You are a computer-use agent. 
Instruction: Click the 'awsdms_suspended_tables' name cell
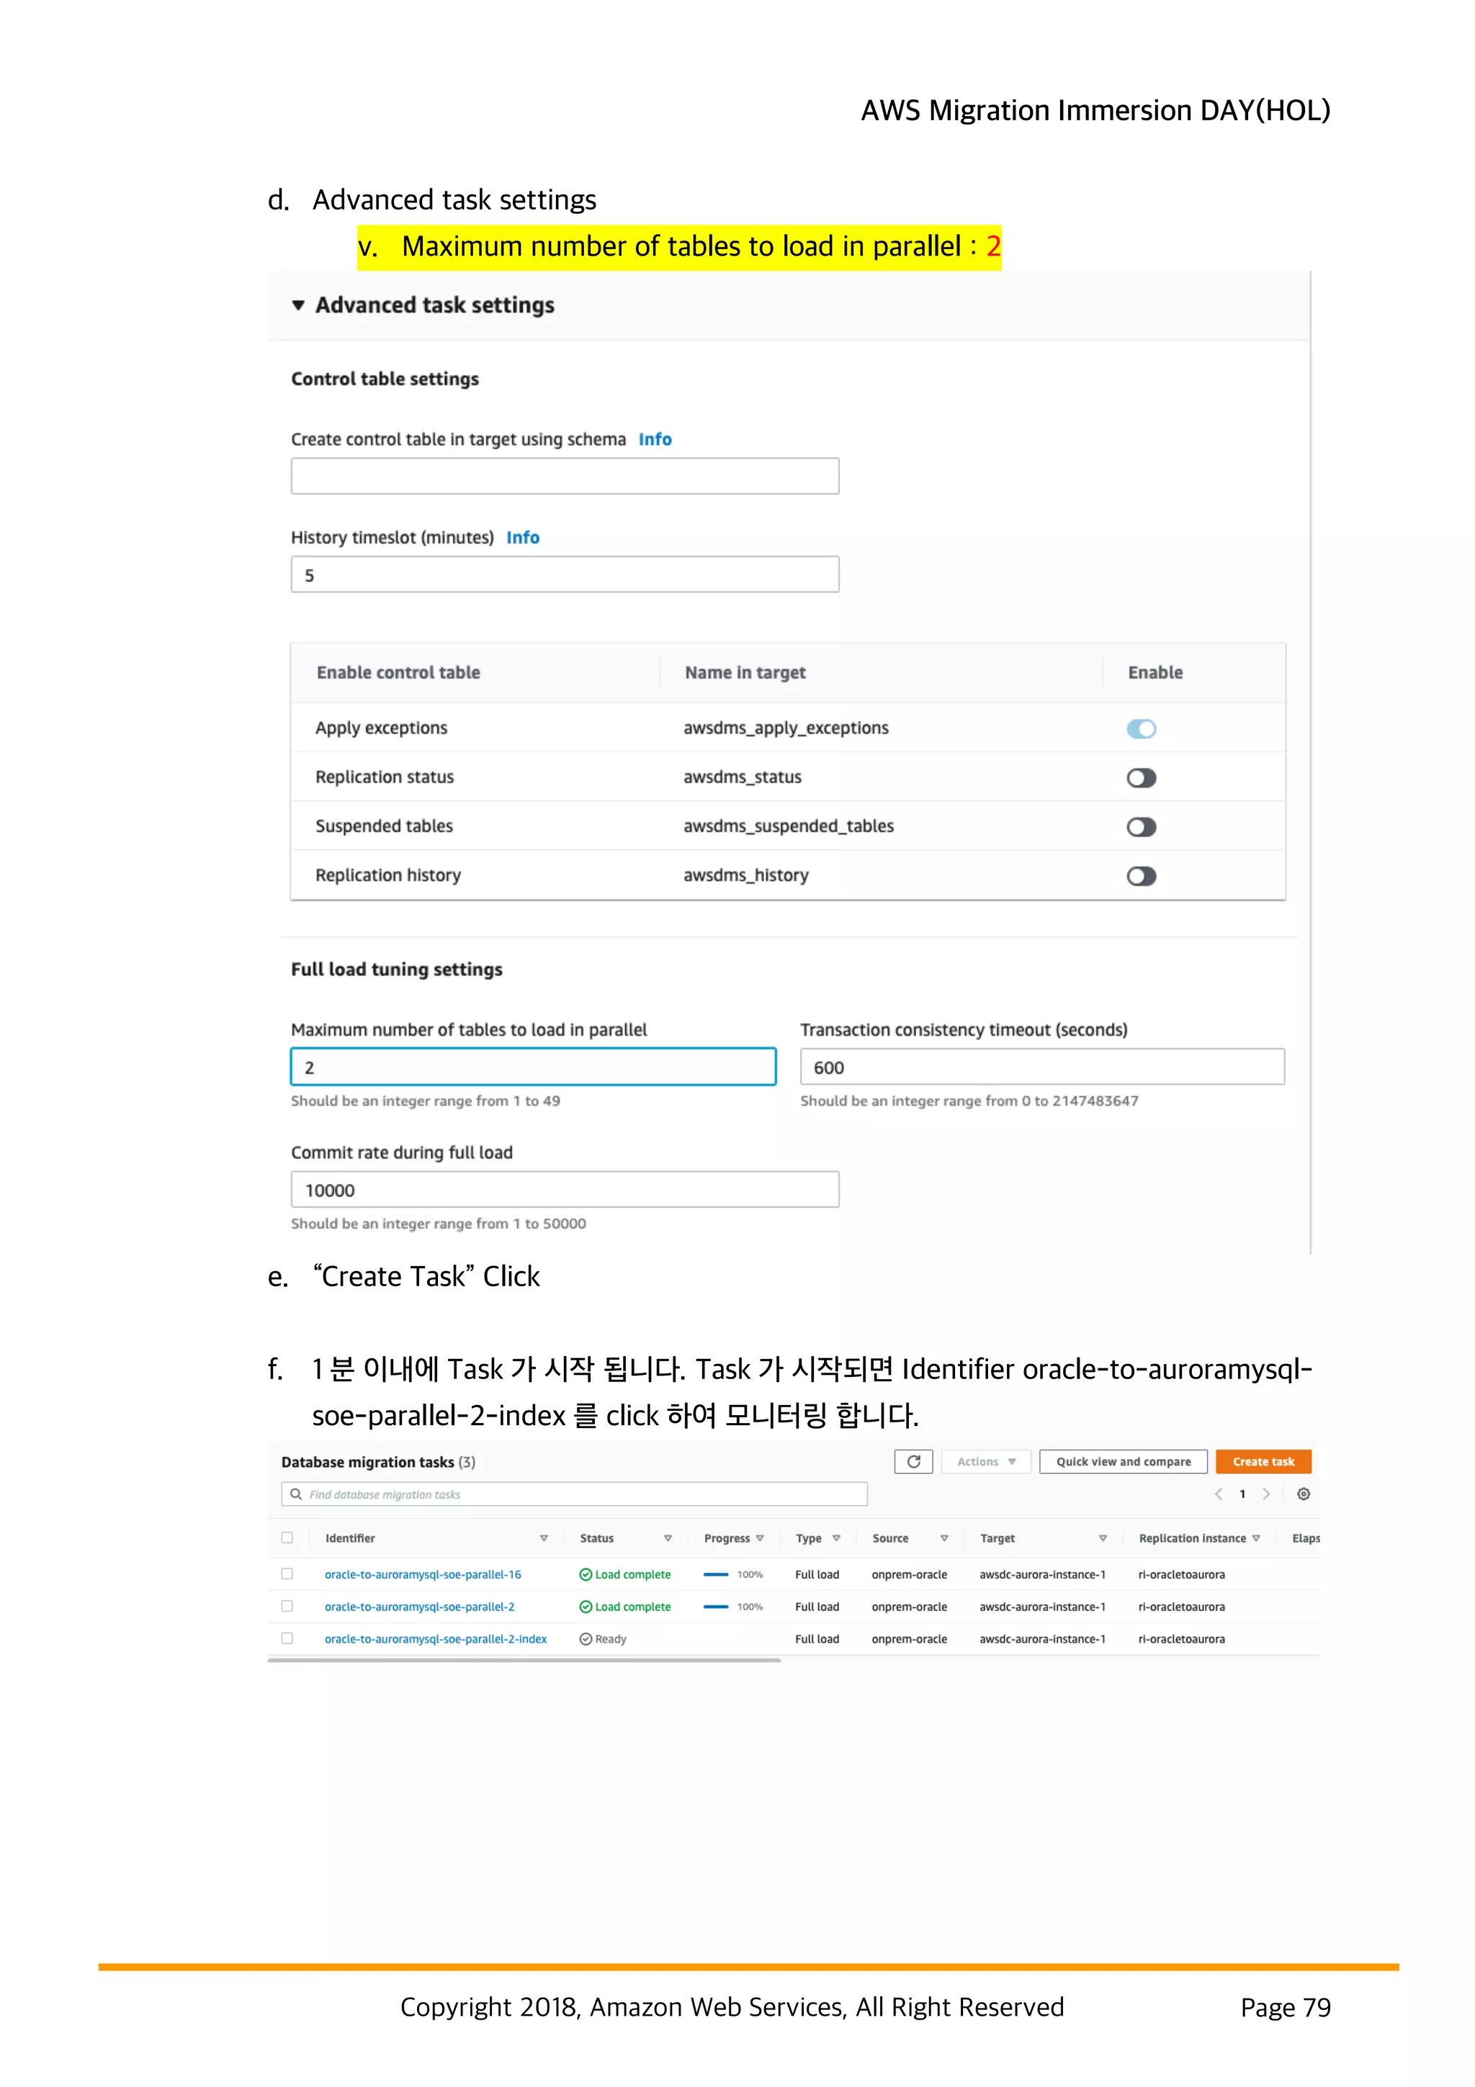789,826
